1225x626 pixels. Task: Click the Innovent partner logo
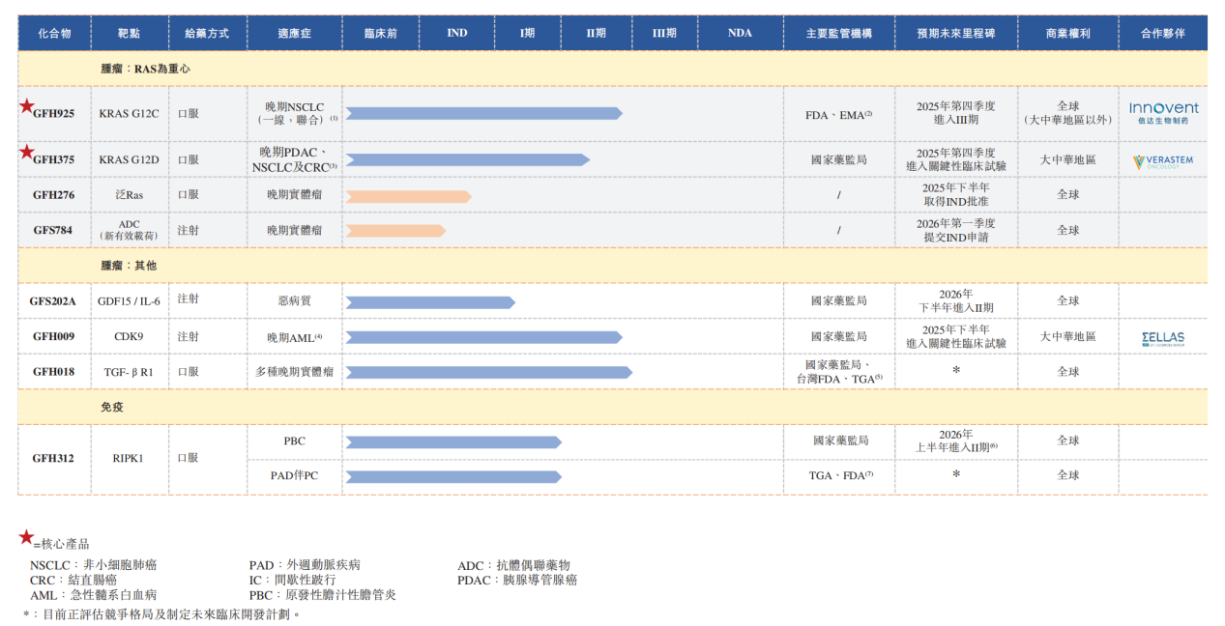tap(1163, 113)
